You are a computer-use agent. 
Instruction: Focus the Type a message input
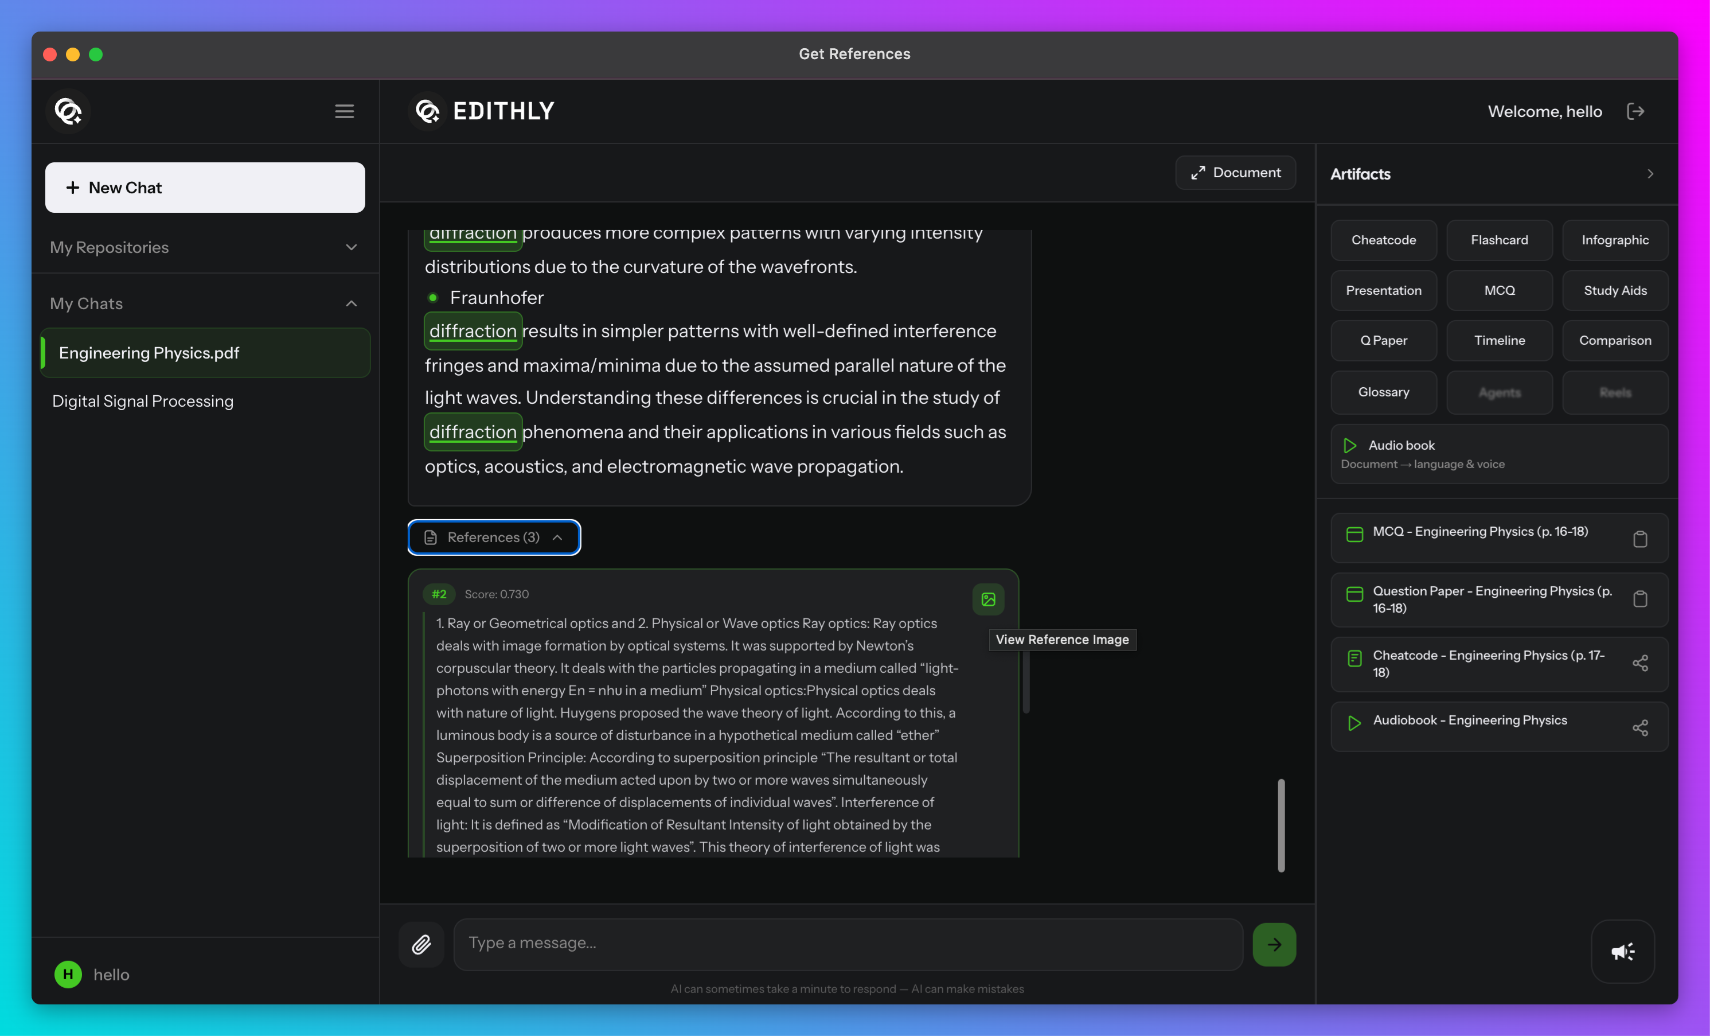point(848,944)
